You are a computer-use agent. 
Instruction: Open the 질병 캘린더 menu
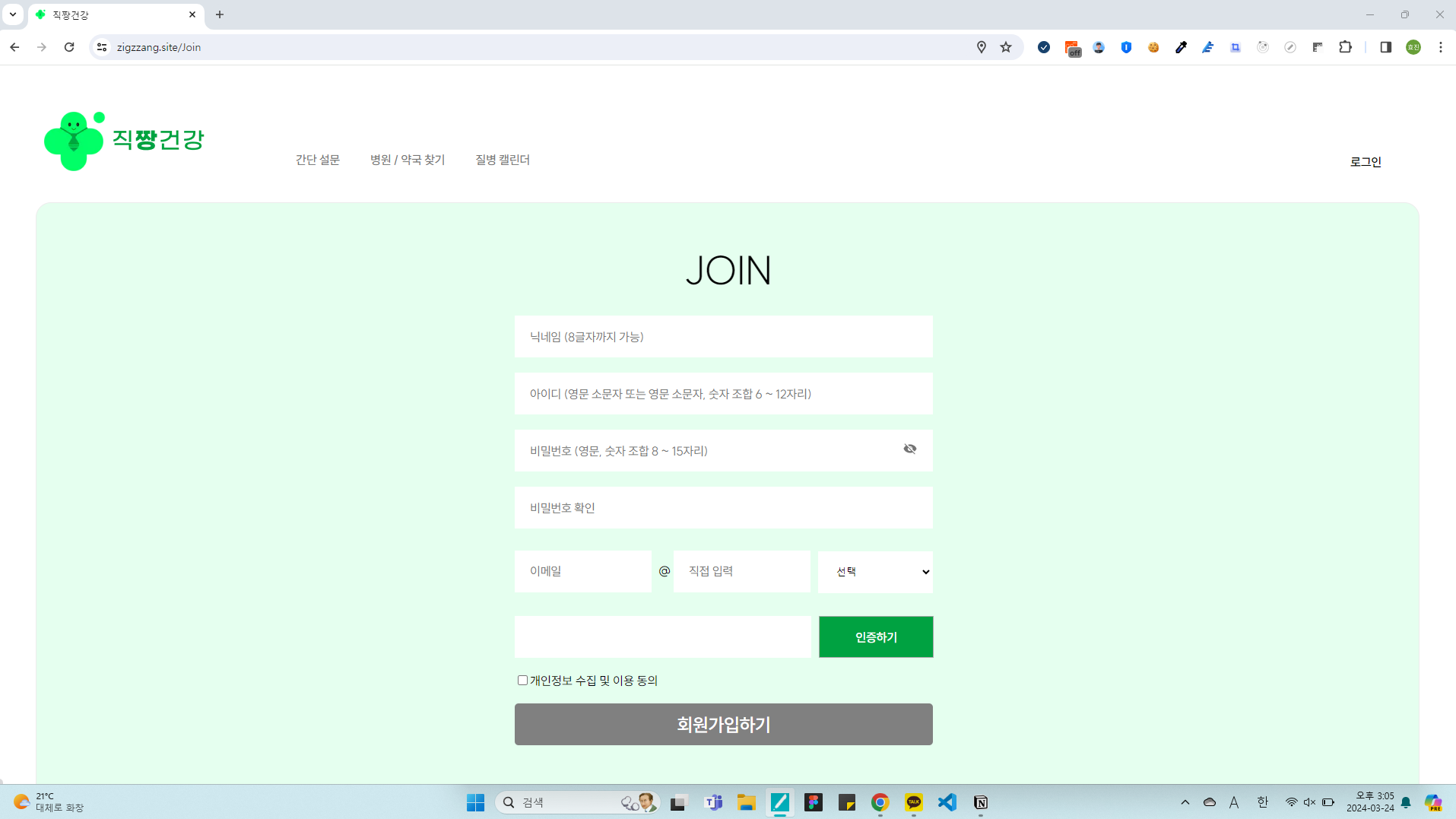pyautogui.click(x=502, y=160)
